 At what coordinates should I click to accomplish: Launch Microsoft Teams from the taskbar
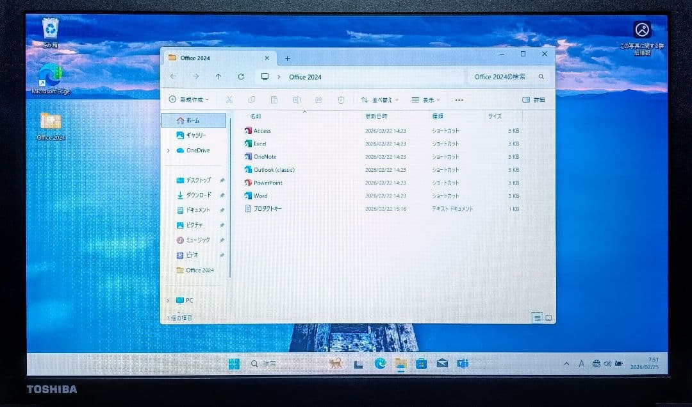pyautogui.click(x=463, y=363)
